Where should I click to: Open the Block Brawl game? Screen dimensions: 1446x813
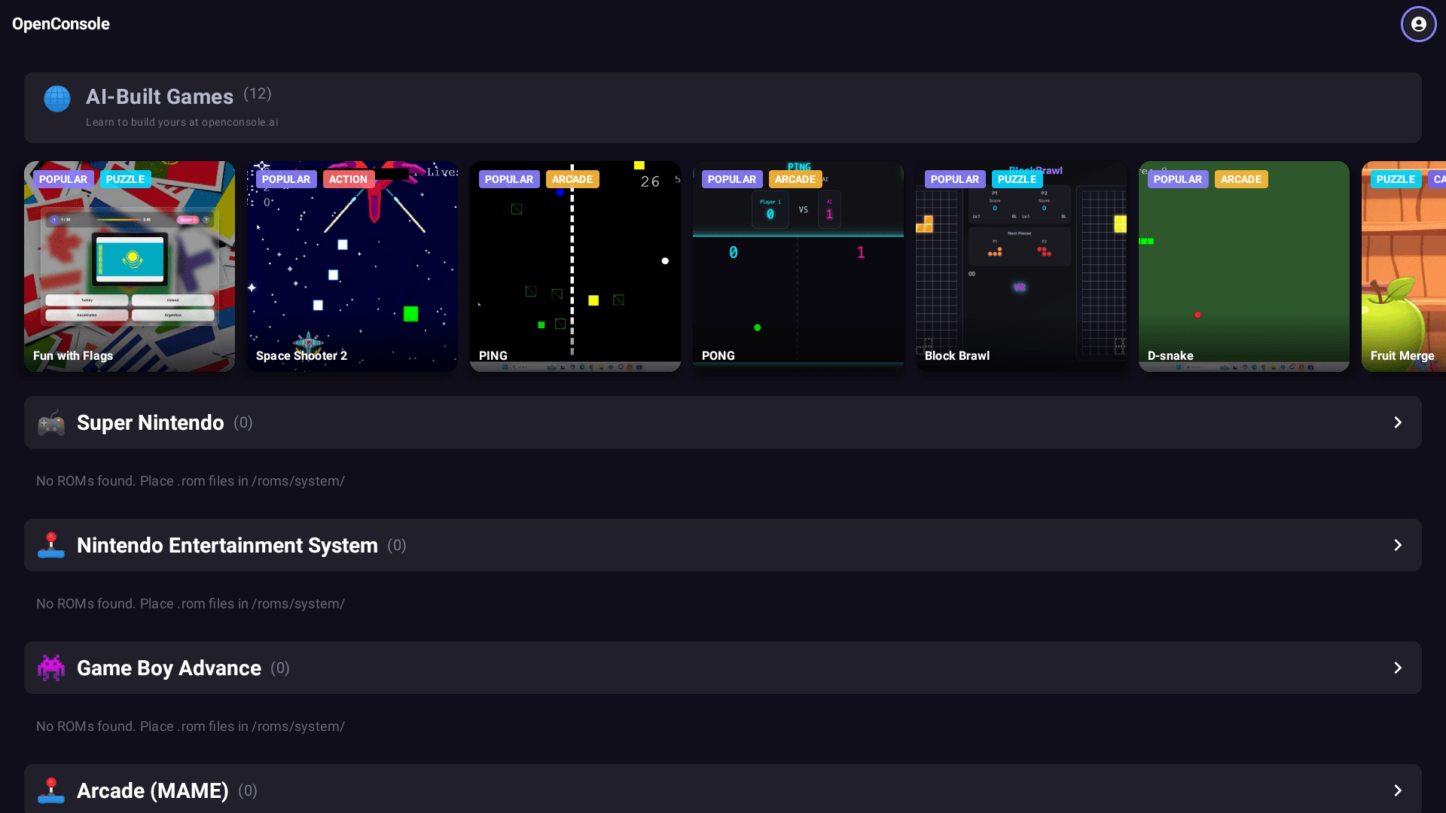pyautogui.click(x=1021, y=266)
